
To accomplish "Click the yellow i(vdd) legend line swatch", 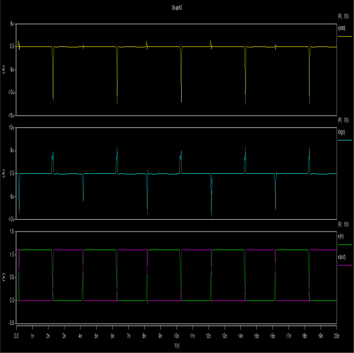I will pos(345,36).
